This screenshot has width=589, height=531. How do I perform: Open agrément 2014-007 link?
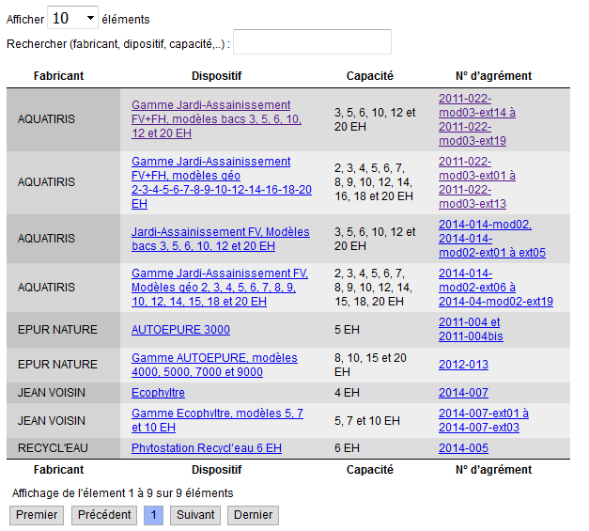(463, 393)
